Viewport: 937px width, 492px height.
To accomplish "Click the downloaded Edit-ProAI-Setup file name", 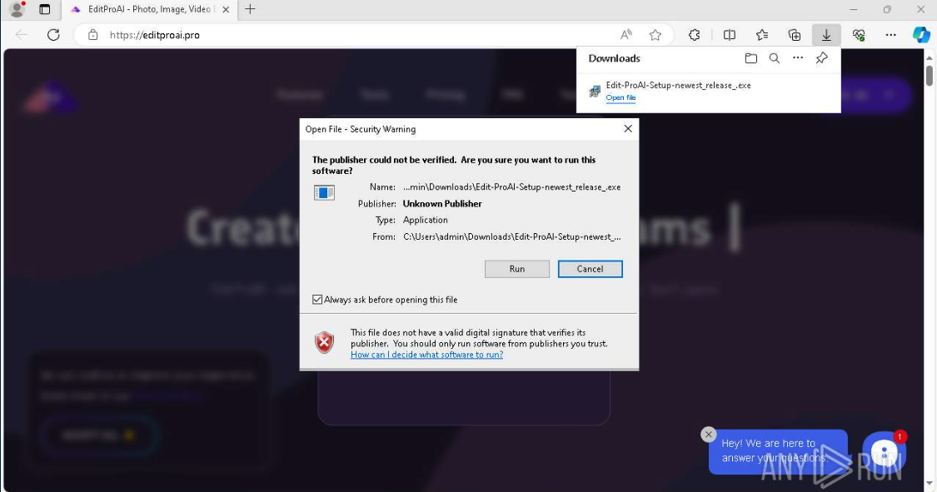I will [678, 86].
